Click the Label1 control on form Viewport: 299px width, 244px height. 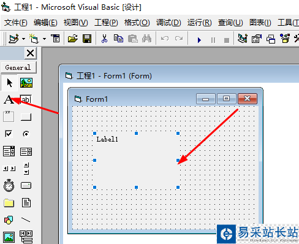[x=136, y=160]
